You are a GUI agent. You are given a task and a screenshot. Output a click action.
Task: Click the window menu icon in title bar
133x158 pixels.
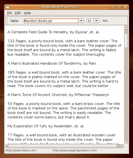click(8, 7)
